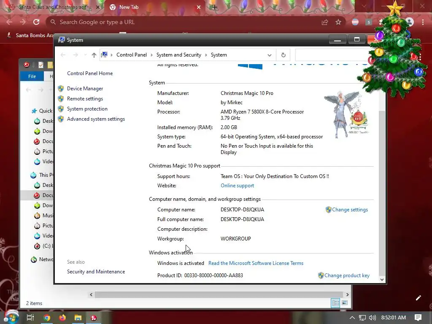Click the customize pencil icon in Chrome
Screen dimensions: 432x324
418,298
